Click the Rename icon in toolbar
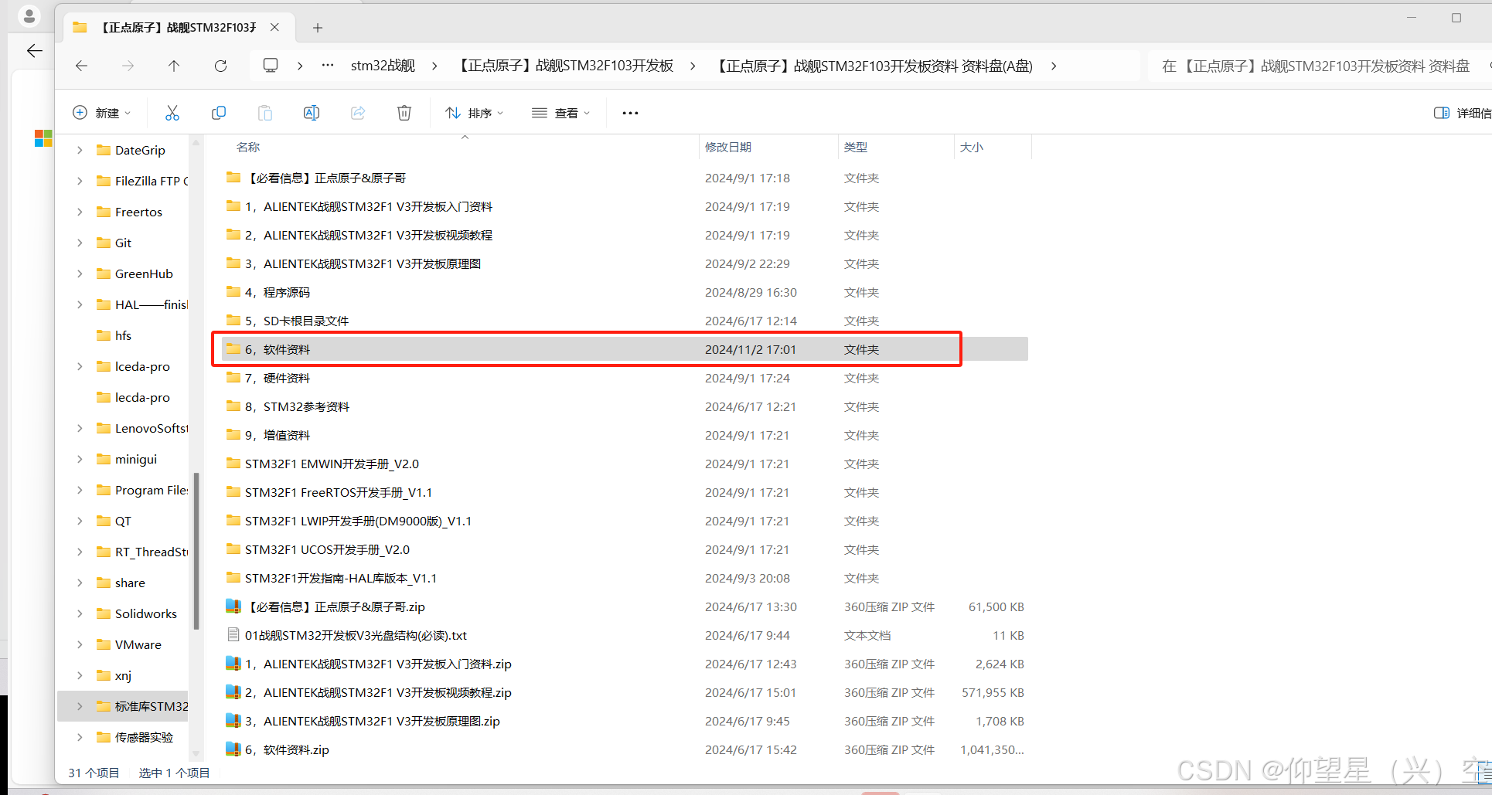Image resolution: width=1492 pixels, height=795 pixels. (x=312, y=113)
